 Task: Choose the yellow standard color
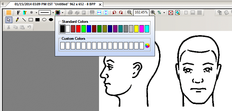[137, 29]
